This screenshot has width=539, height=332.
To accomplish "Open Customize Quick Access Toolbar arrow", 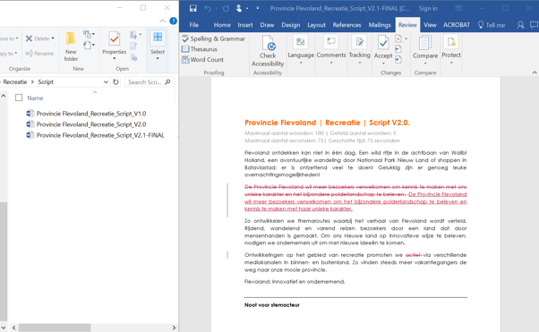I will [258, 8].
